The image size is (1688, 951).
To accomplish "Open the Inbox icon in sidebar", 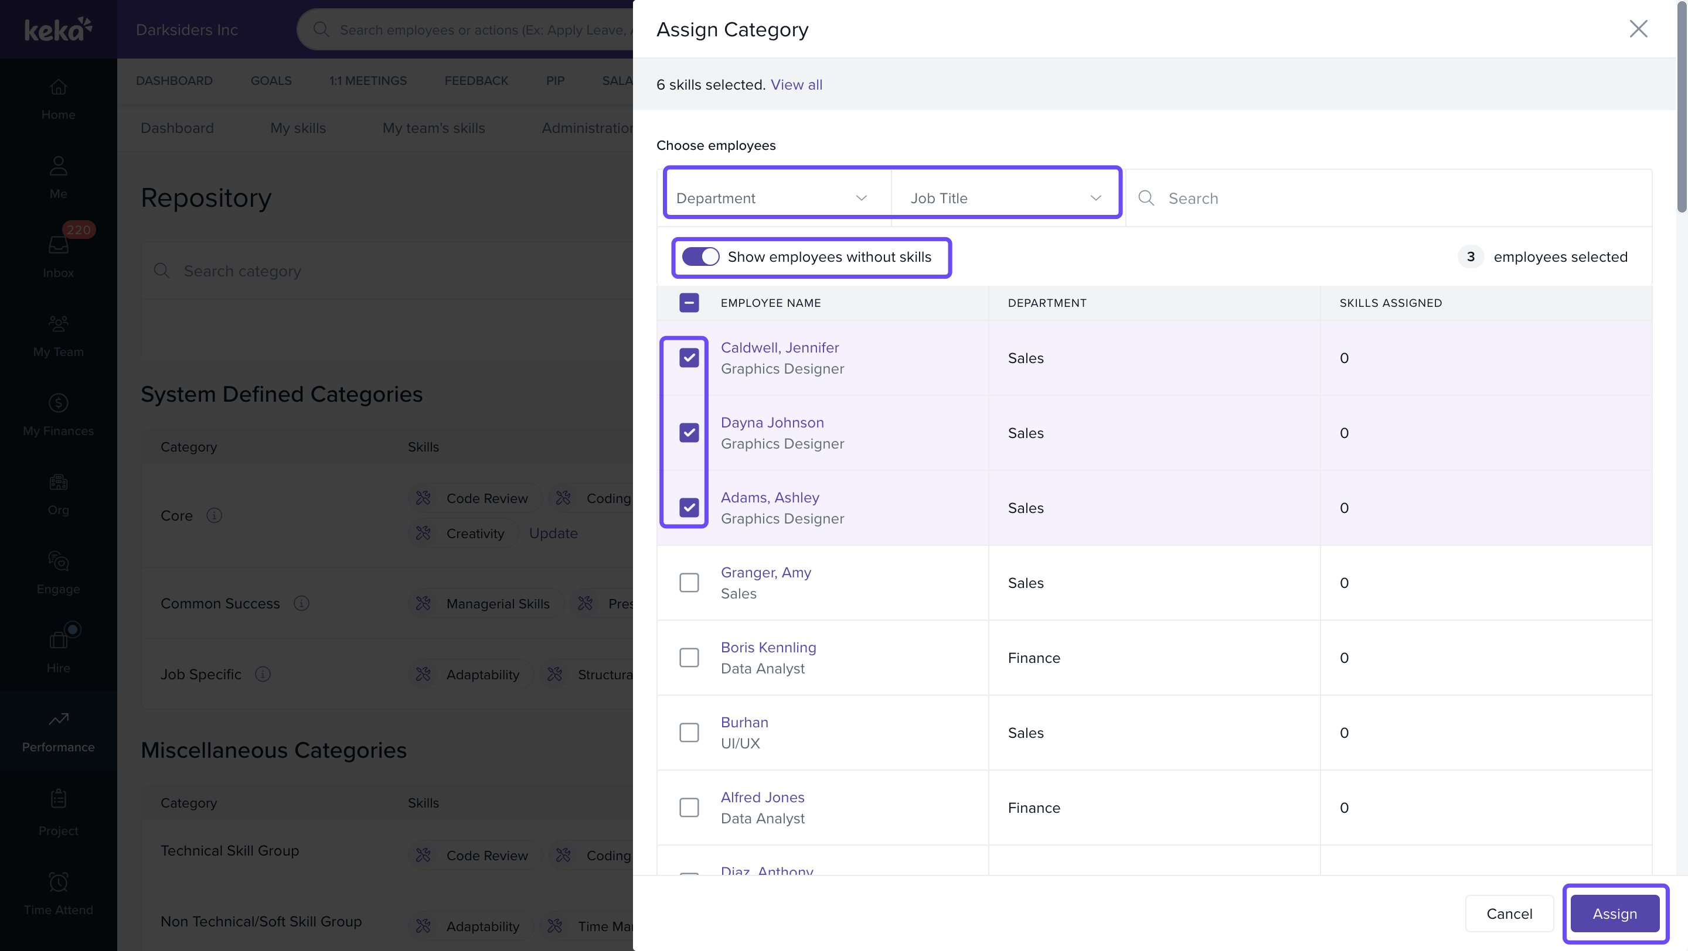I will point(59,245).
